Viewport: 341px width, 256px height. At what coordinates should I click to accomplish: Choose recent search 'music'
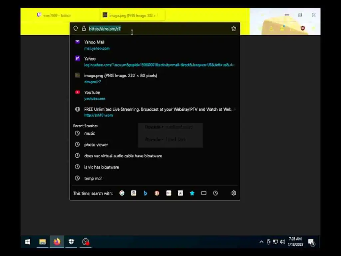click(155, 133)
